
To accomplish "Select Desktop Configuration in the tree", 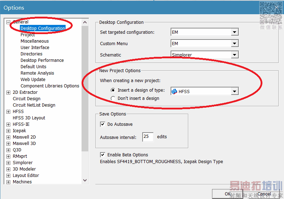I will point(43,28).
